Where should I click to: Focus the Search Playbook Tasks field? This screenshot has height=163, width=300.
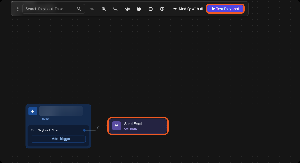pyautogui.click(x=53, y=9)
